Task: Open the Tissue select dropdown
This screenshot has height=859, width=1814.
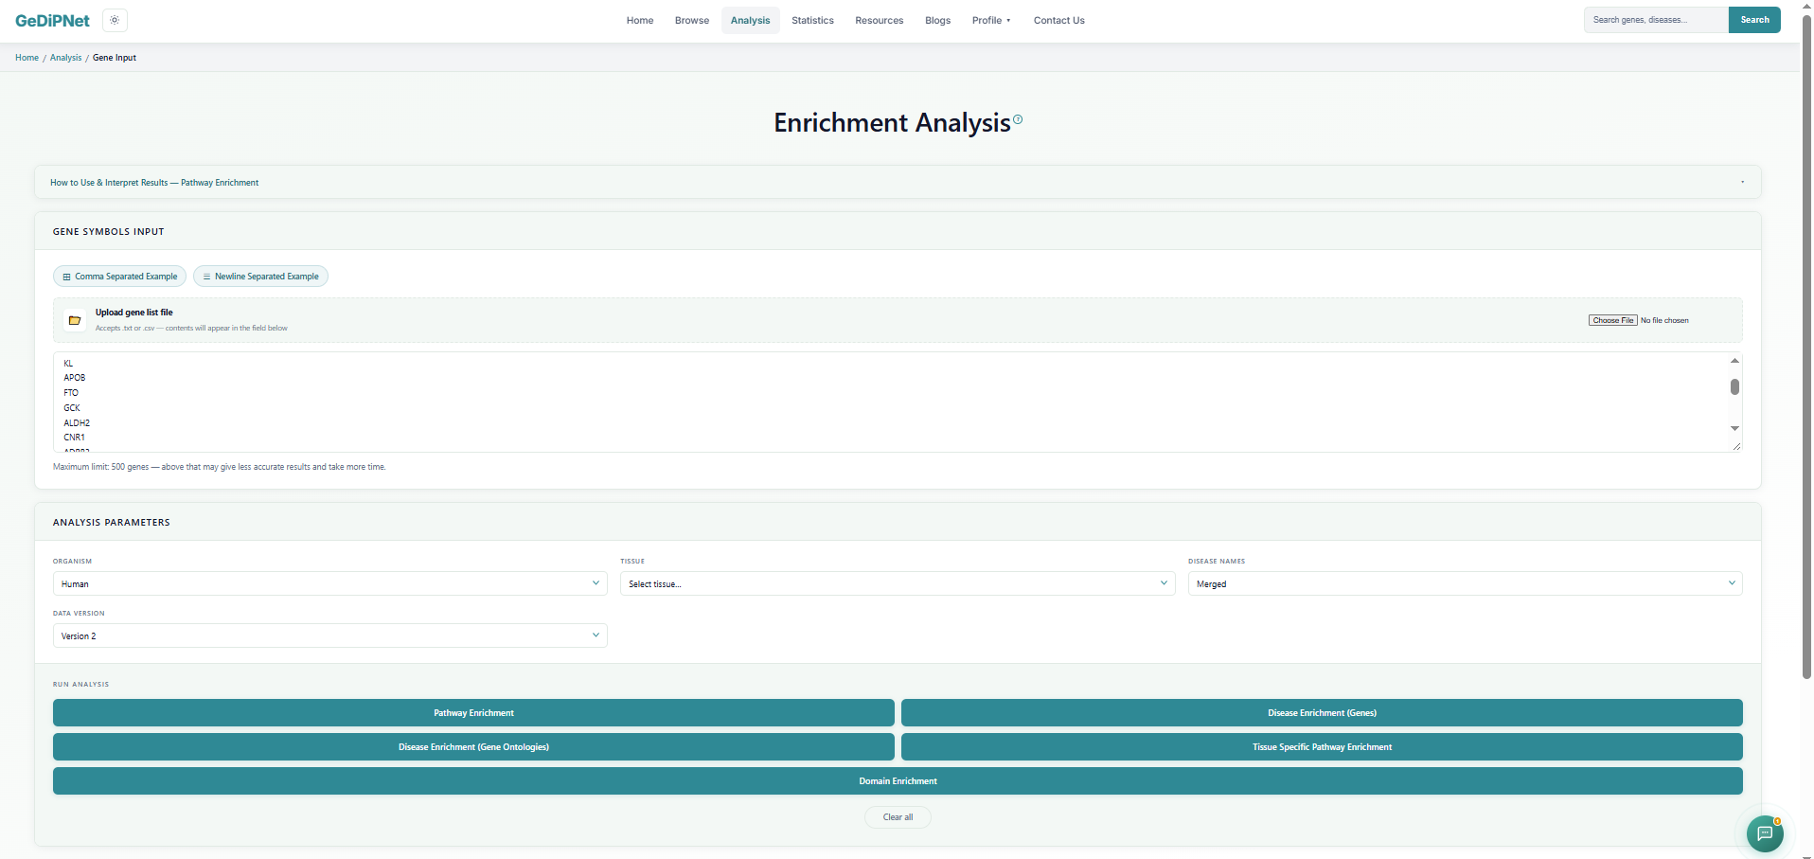Action: pos(898,583)
